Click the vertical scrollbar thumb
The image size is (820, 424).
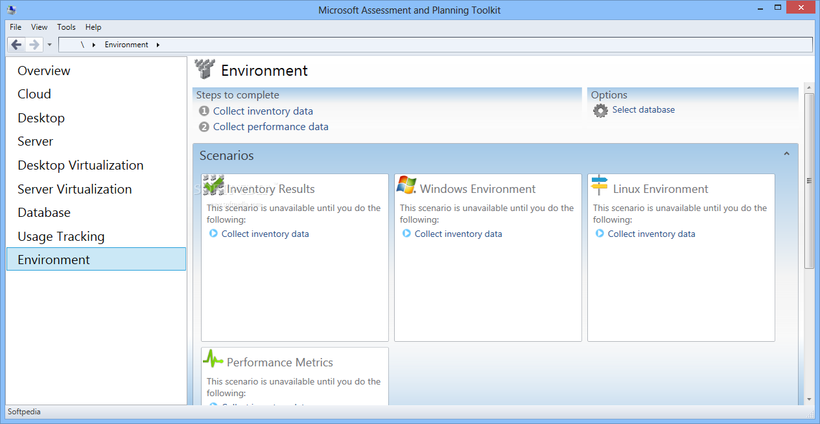click(808, 181)
